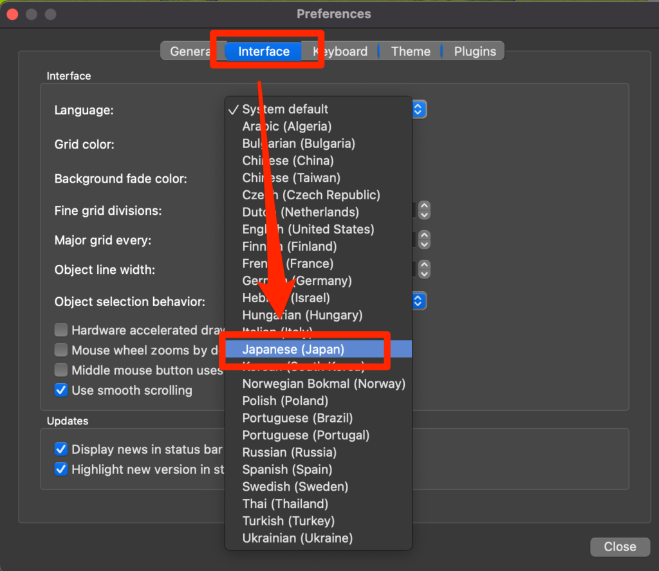
Task: Select Hungarian (Hungary) language
Action: [319, 315]
